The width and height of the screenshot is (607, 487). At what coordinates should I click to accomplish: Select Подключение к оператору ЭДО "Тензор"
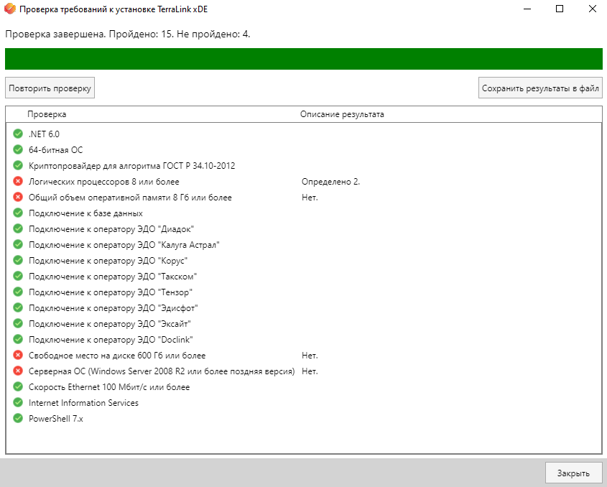click(x=111, y=292)
